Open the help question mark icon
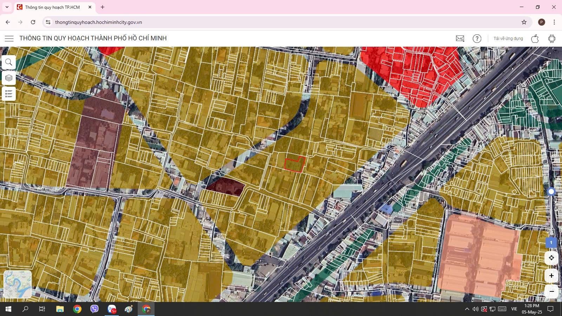Screen dimensions: 562x316 (477, 39)
